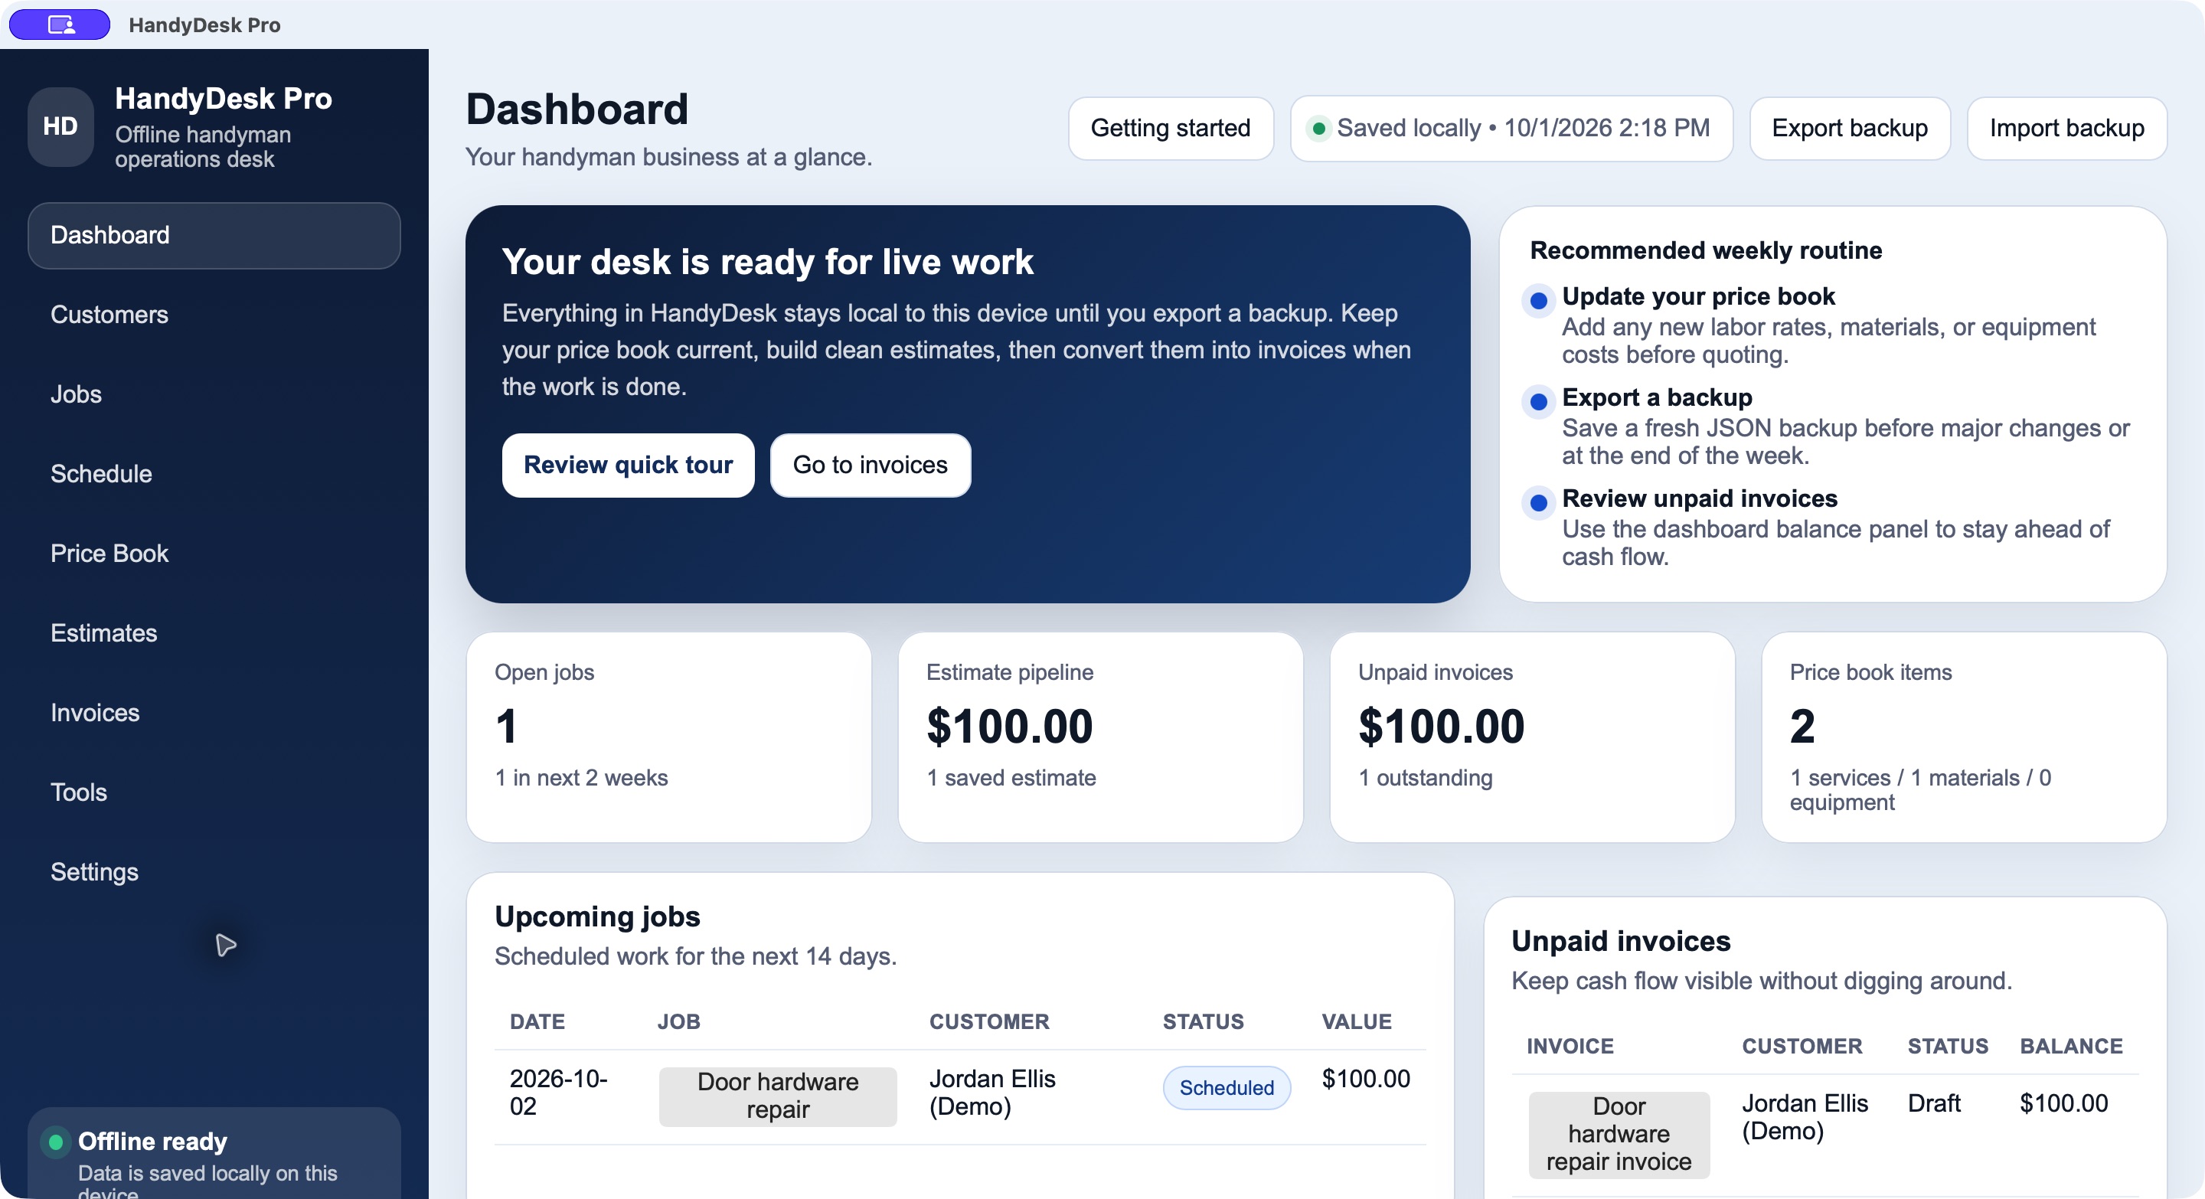This screenshot has height=1199, width=2205.
Task: Click the blue bullet beside Review unpaid invoices
Action: click(x=1538, y=502)
